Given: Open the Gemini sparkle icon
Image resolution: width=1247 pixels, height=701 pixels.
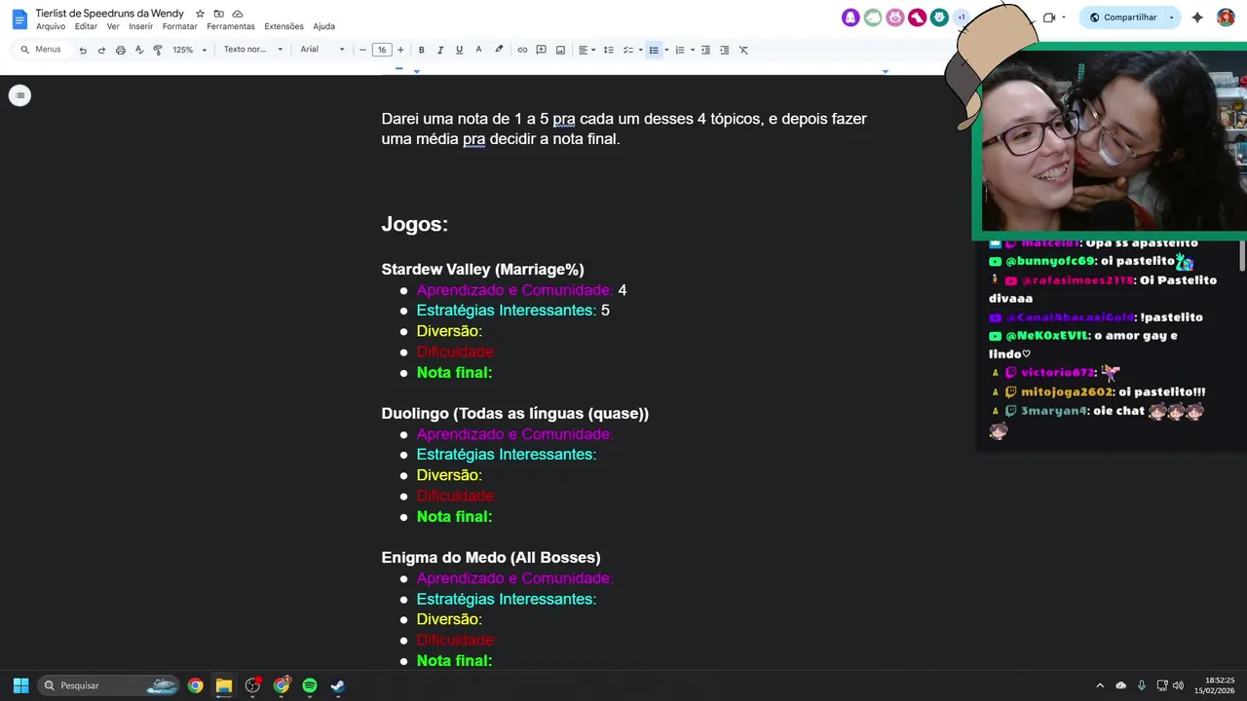Looking at the screenshot, I should point(1197,18).
